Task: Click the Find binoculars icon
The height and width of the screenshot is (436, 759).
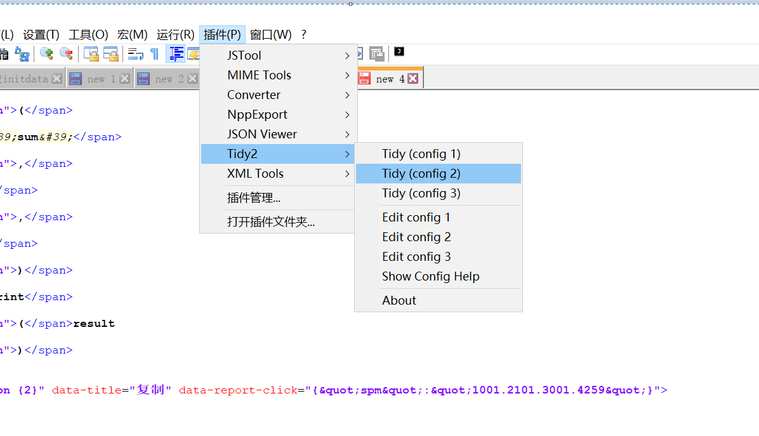Action: click(3, 54)
